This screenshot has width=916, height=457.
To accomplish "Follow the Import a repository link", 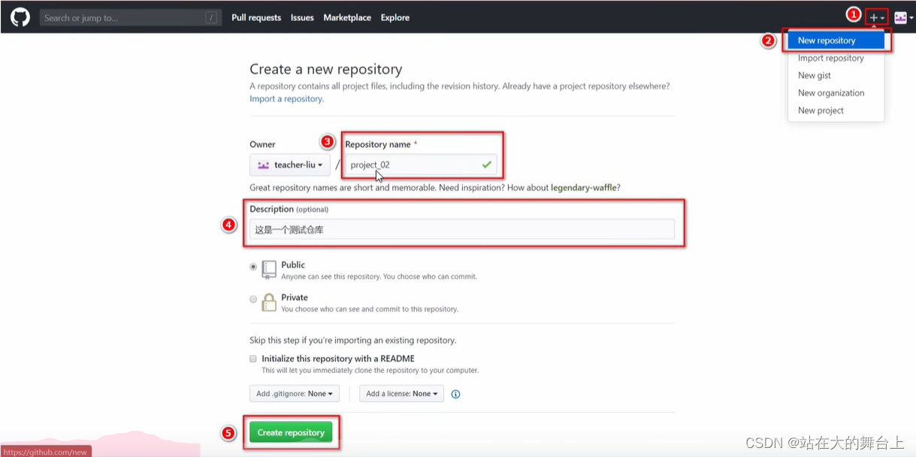I will coord(286,98).
